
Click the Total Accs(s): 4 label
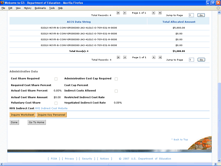[x=79, y=51]
